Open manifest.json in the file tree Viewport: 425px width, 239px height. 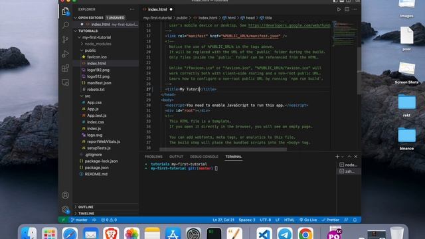pyautogui.click(x=99, y=83)
